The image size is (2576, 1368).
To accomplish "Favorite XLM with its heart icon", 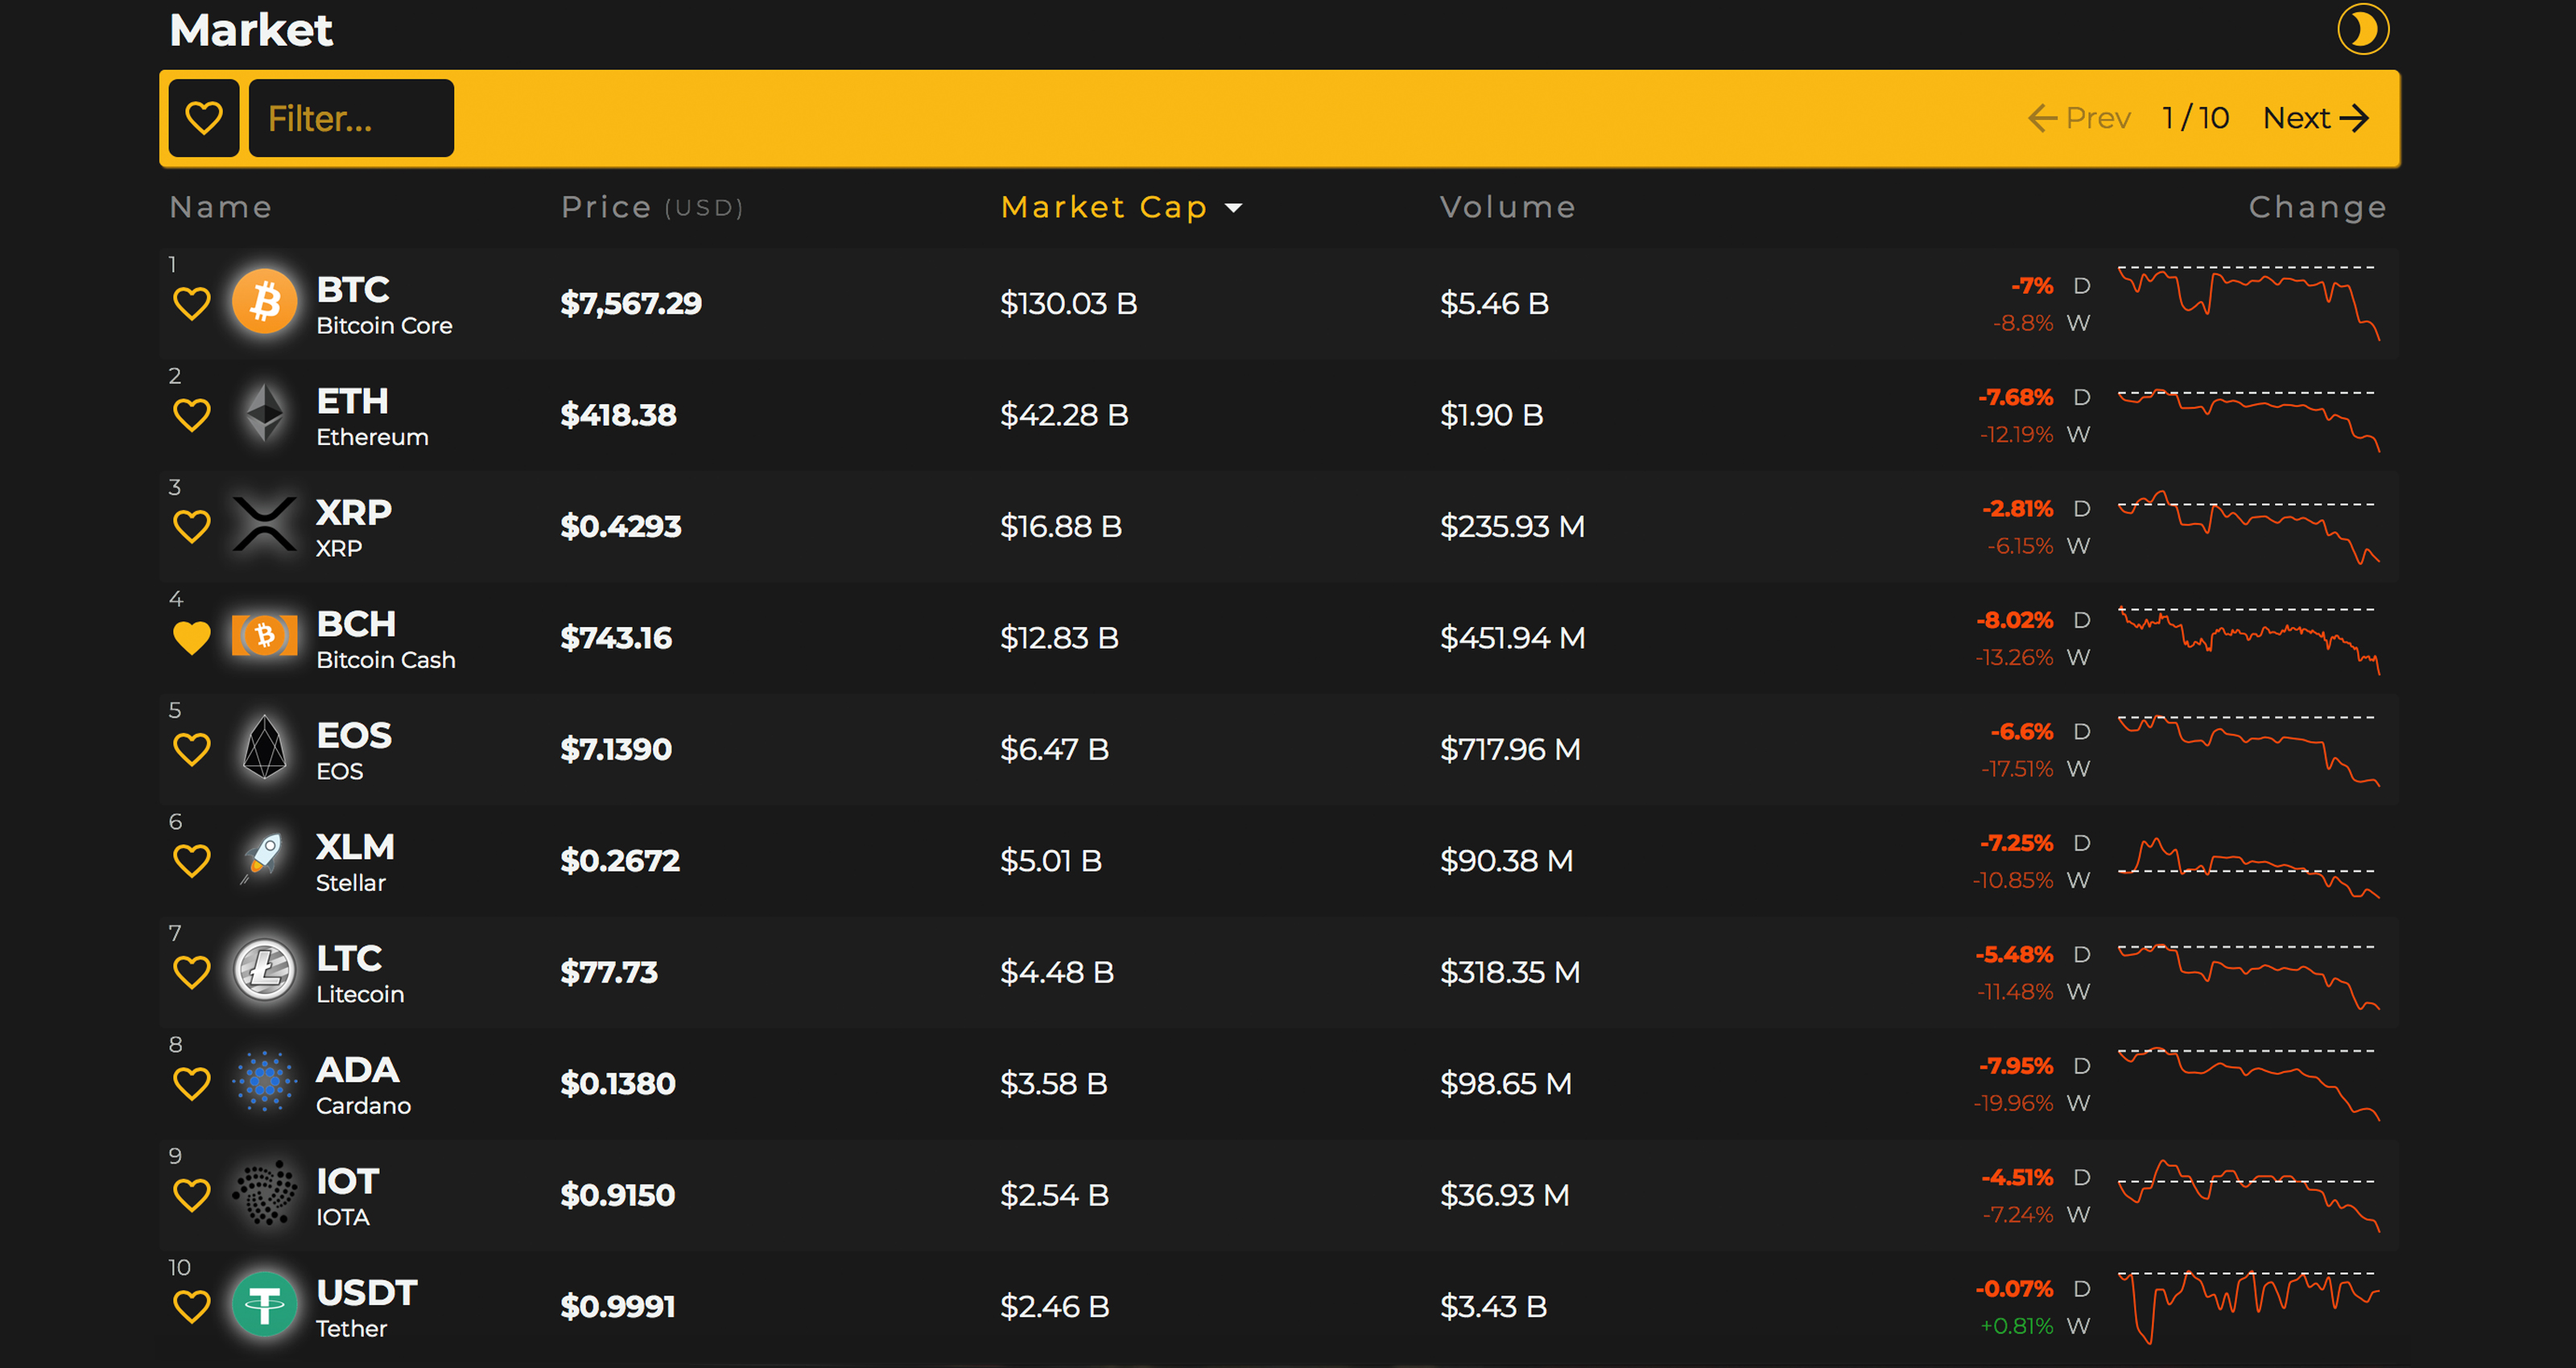I will click(192, 860).
